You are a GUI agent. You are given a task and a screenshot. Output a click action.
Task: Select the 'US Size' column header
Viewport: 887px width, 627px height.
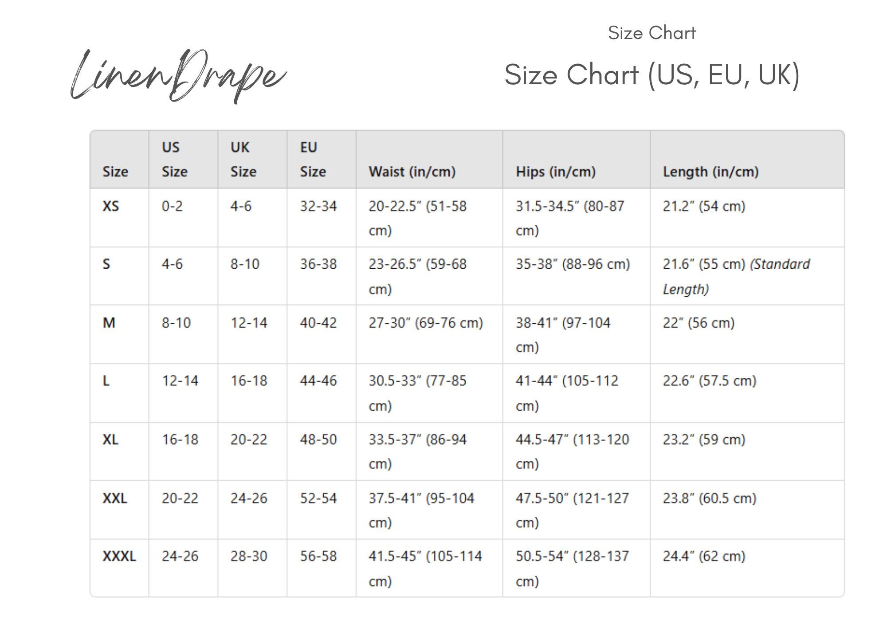pyautogui.click(x=174, y=160)
